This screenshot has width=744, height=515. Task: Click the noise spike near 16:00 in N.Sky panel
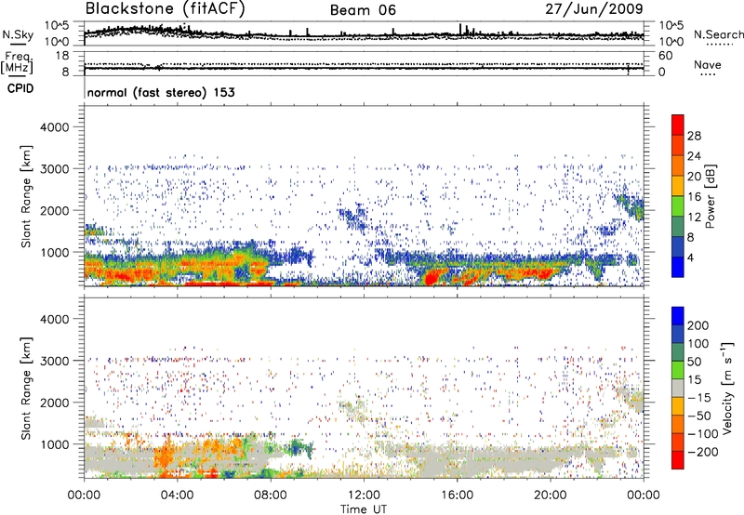pyautogui.click(x=459, y=30)
